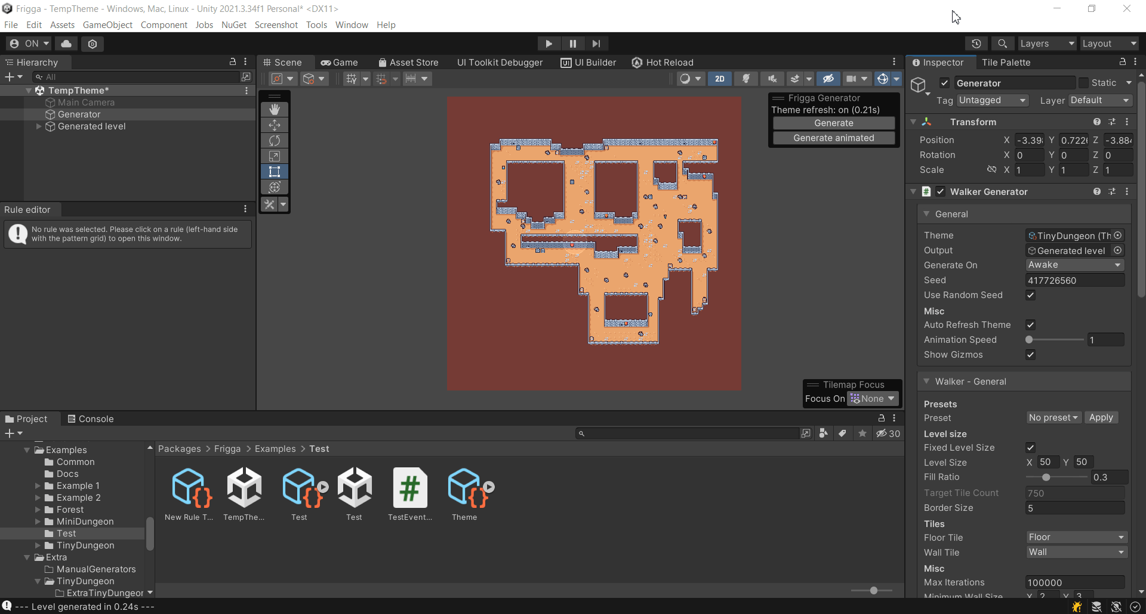The image size is (1146, 614).
Task: Click the Step frame button
Action: [596, 44]
